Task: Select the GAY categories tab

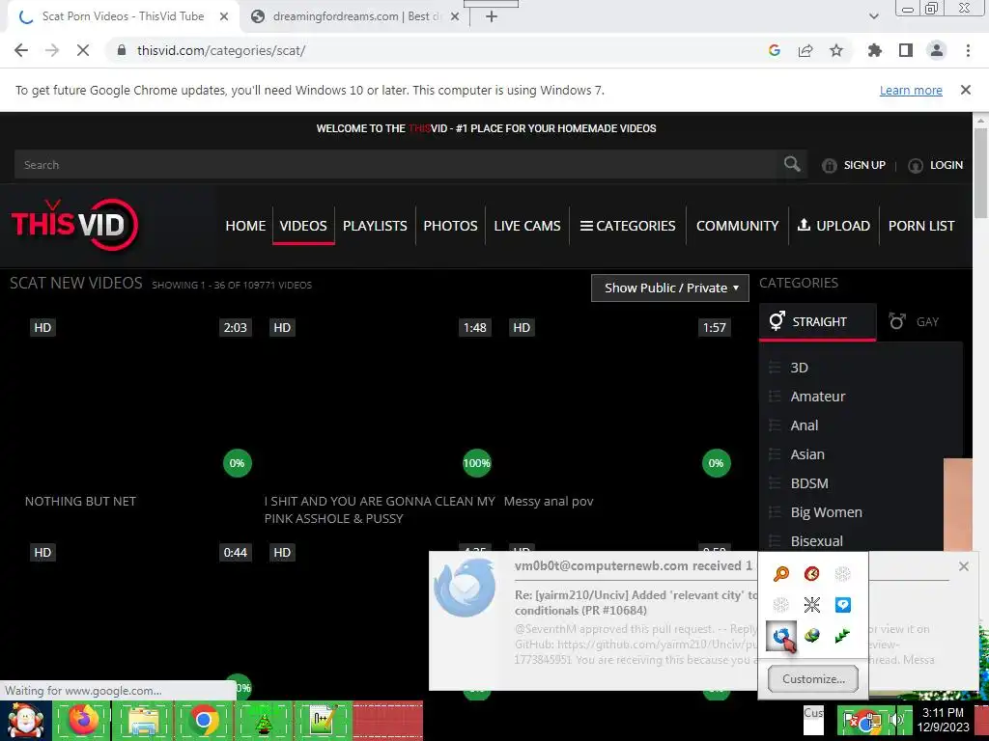Action: (914, 322)
